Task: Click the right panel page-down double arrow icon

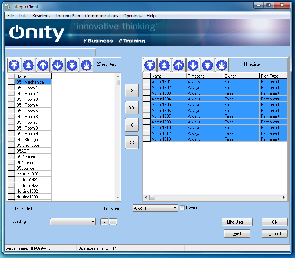Action: click(207, 65)
